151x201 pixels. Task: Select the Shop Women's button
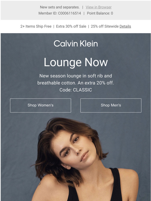40,105
